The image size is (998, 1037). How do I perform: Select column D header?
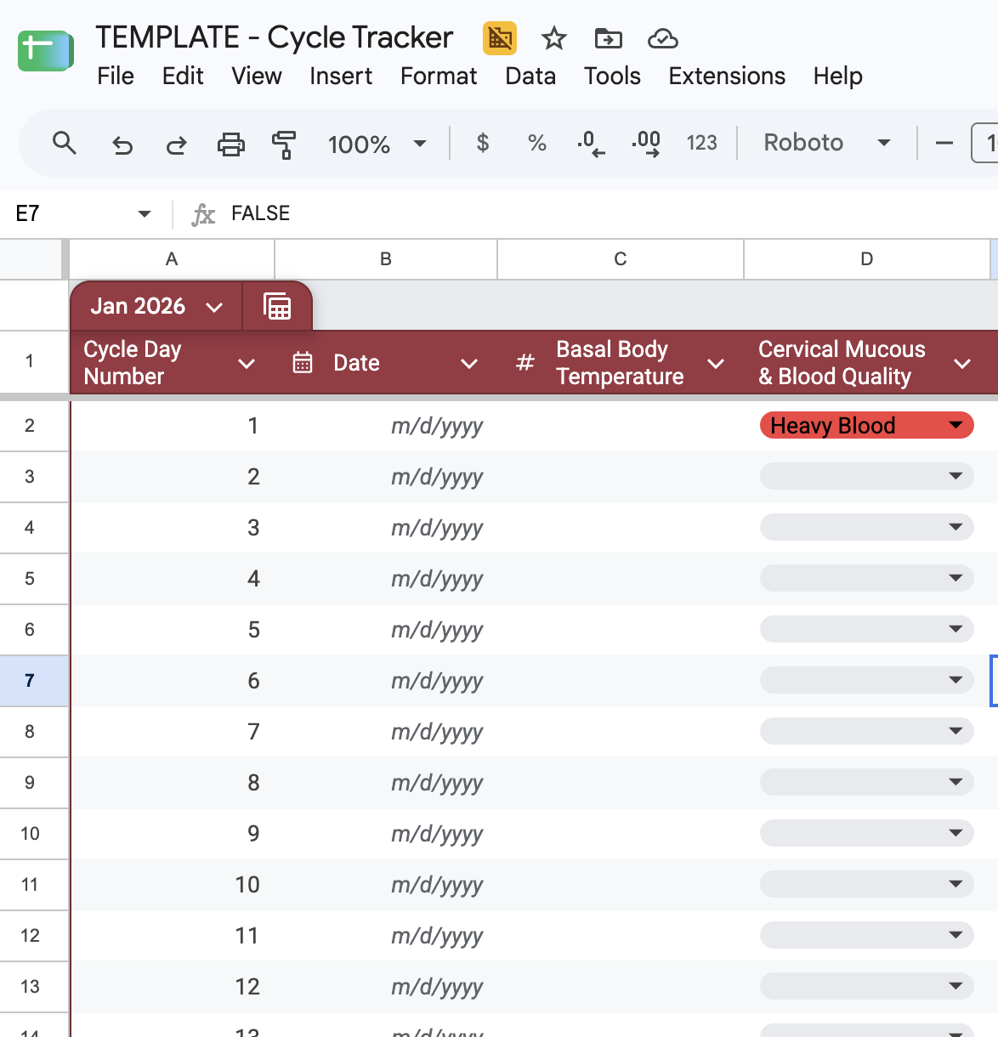click(867, 259)
